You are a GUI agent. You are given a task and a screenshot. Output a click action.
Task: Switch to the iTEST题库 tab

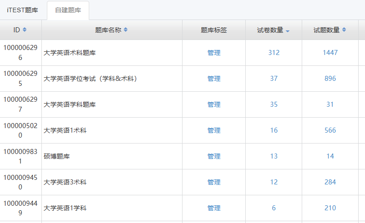22,10
